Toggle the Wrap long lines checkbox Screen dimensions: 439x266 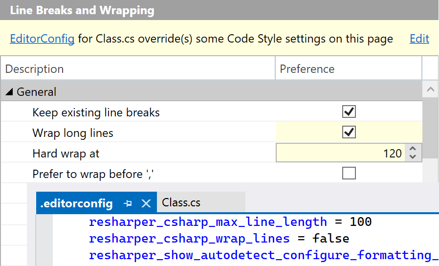tap(349, 133)
